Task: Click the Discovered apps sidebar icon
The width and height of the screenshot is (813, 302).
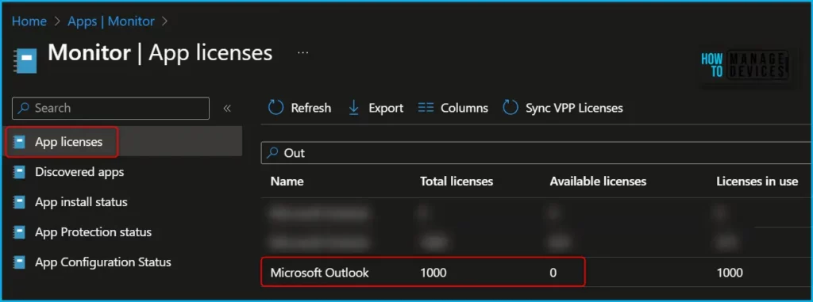Action: coord(20,171)
